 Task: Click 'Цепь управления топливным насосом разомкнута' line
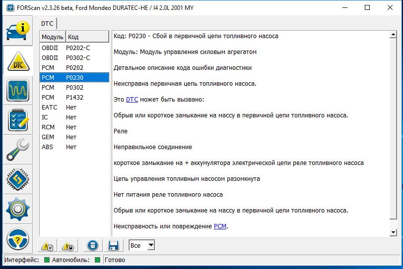(187, 179)
